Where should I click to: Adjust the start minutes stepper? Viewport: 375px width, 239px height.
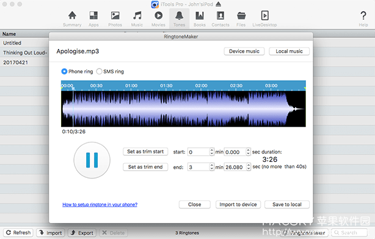(x=212, y=152)
